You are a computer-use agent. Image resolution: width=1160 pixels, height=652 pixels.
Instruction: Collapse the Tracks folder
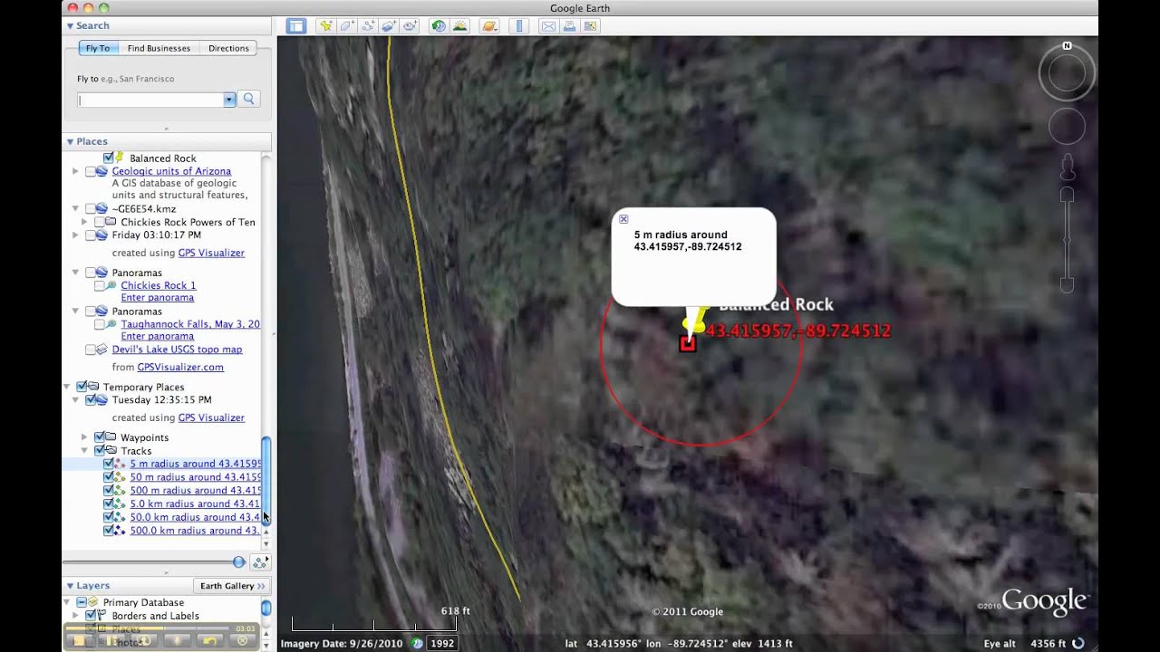click(84, 451)
